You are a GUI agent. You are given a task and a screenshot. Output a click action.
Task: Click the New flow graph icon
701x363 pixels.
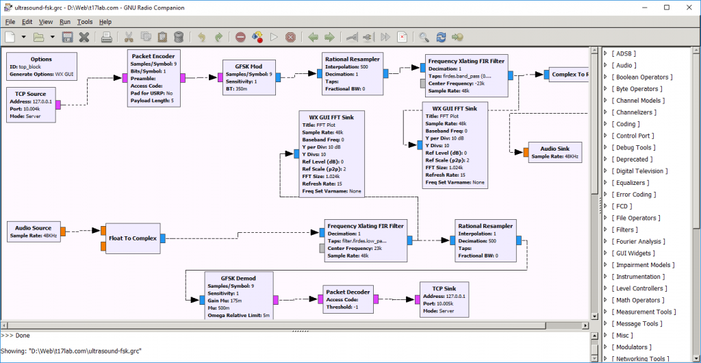(10, 37)
